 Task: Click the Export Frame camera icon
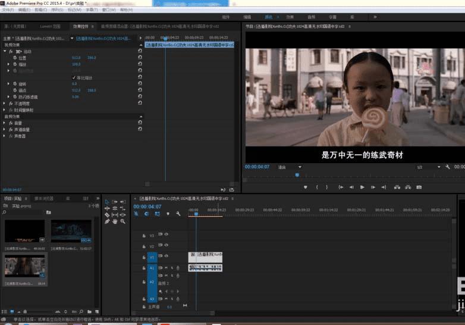click(x=419, y=187)
